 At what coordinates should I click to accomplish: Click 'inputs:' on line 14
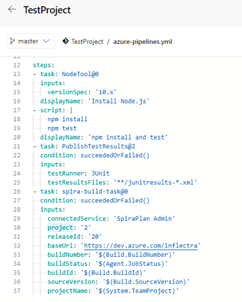53,83
